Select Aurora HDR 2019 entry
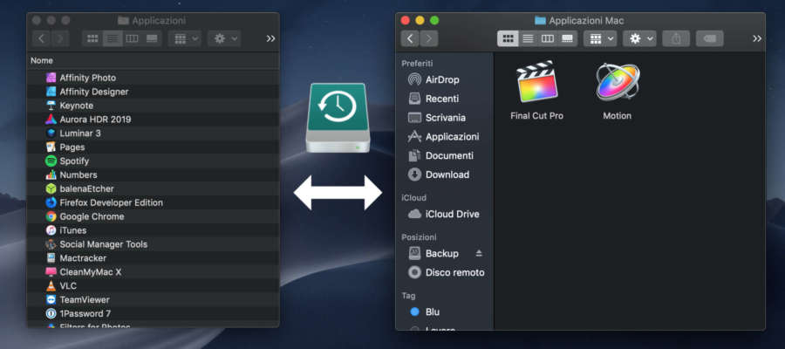 point(153,120)
